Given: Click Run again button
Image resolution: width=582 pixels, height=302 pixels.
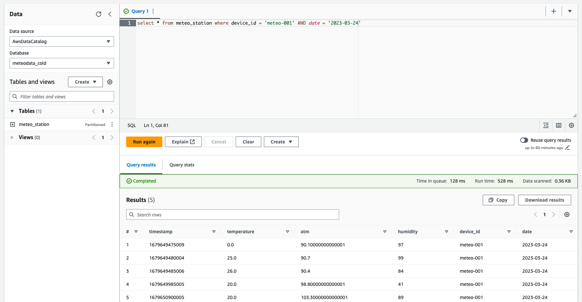Looking at the screenshot, I should pyautogui.click(x=144, y=142).
